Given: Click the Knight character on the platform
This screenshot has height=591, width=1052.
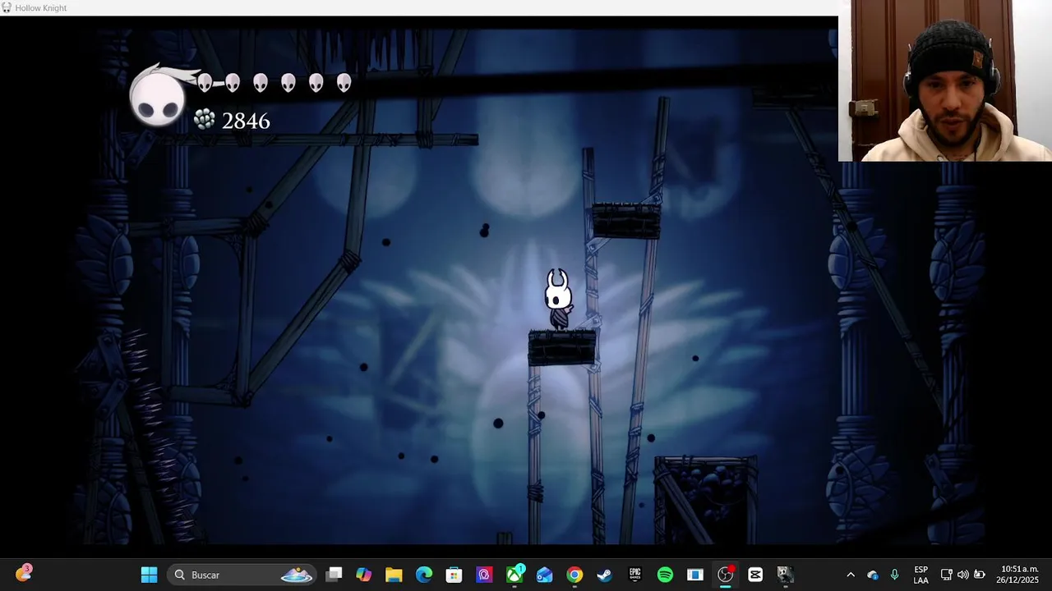Looking at the screenshot, I should click(559, 300).
